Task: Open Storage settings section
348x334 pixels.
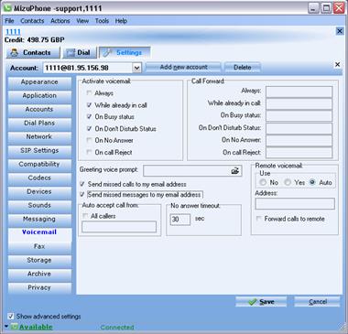Action: click(x=39, y=261)
